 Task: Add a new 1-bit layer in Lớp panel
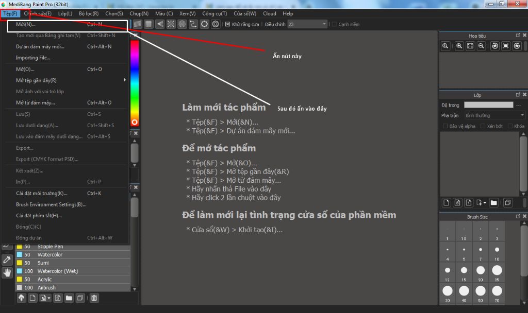point(469,202)
